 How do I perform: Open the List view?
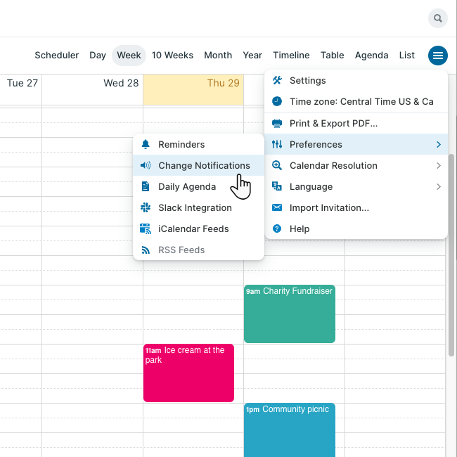(407, 56)
